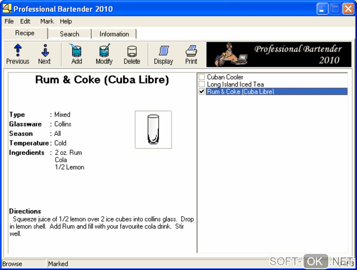The height and width of the screenshot is (270, 357).
Task: Open the Mark menu
Action: coord(47,21)
